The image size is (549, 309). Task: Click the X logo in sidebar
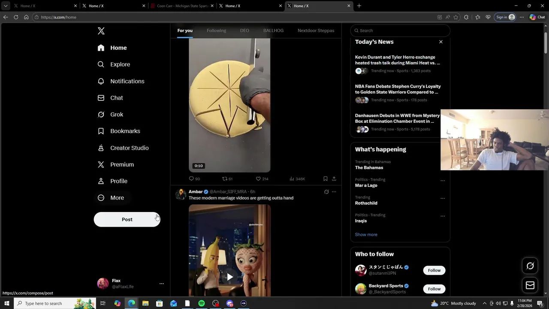pyautogui.click(x=101, y=31)
